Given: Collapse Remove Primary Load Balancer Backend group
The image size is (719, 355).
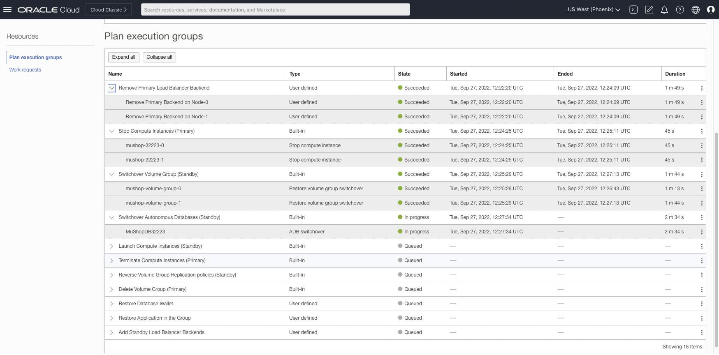Looking at the screenshot, I should [111, 88].
